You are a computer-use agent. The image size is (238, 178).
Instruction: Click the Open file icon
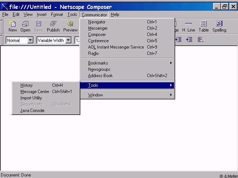(25, 26)
